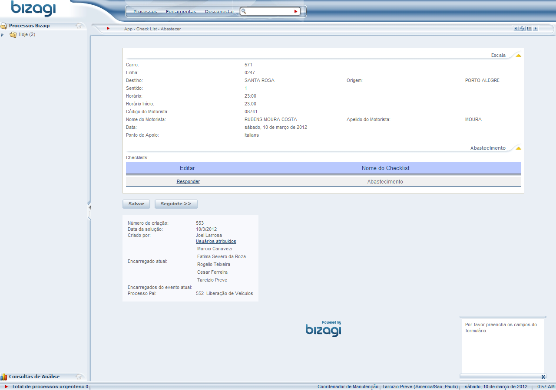Click the Carro value 571

[x=248, y=65]
